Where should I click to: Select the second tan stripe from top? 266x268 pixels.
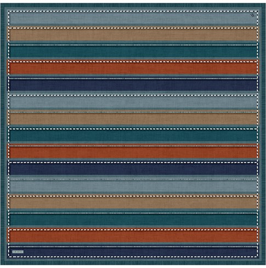pos(133,119)
